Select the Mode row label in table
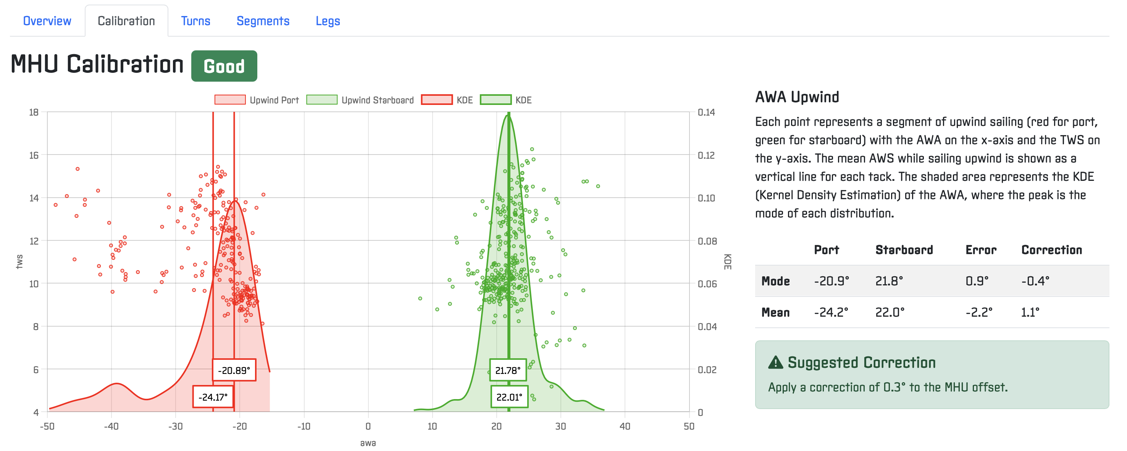Viewport: 1127px width, 451px height. coord(775,281)
